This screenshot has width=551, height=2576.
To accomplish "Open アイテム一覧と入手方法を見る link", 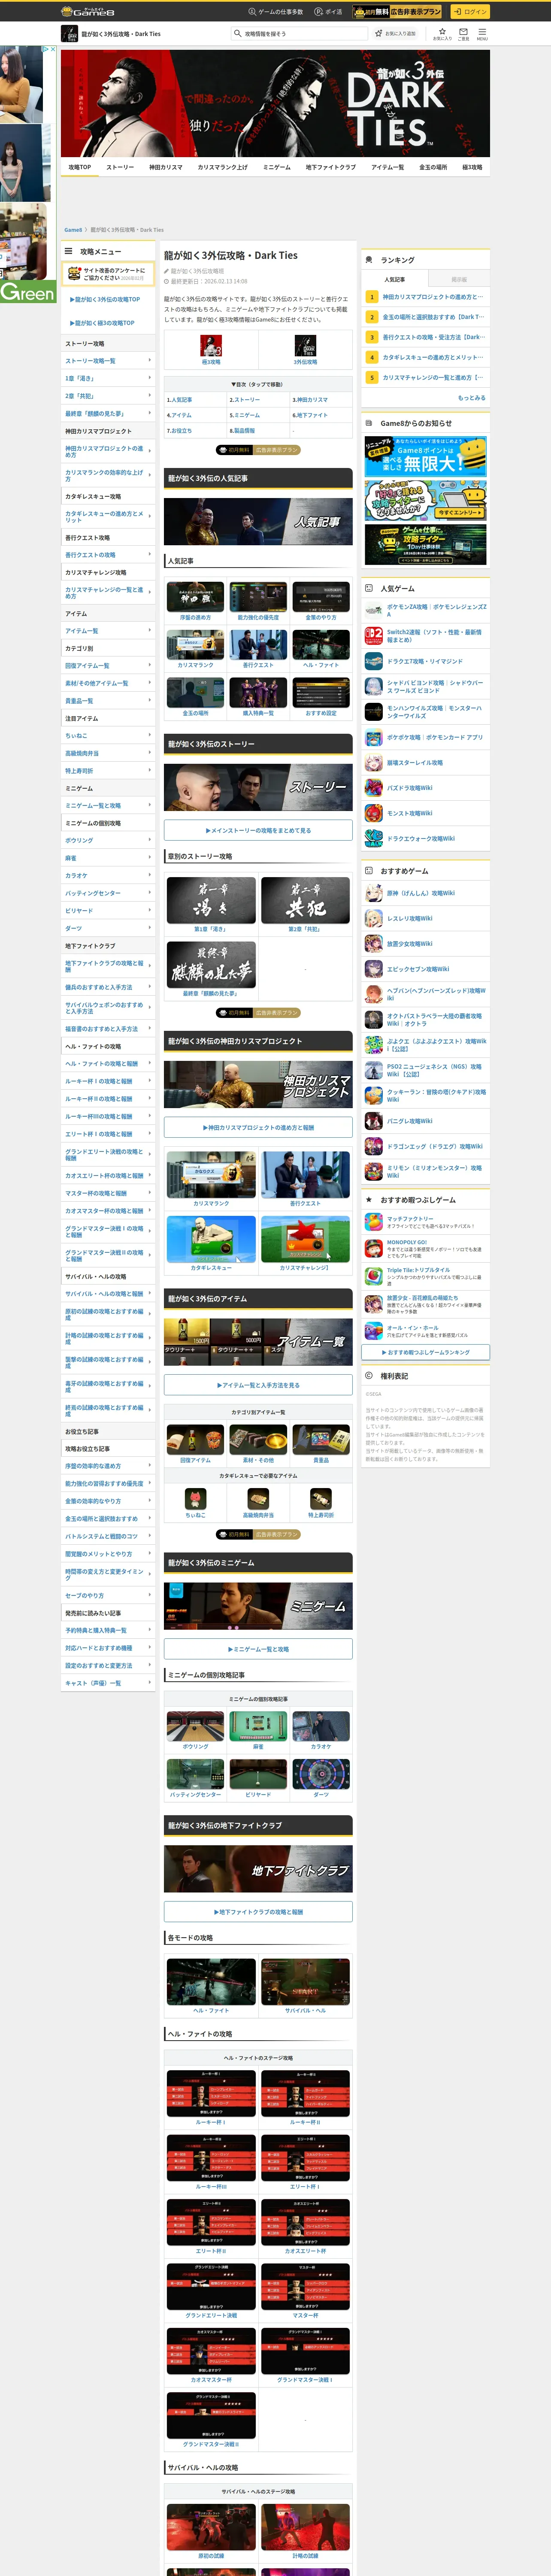I will click(x=258, y=1385).
